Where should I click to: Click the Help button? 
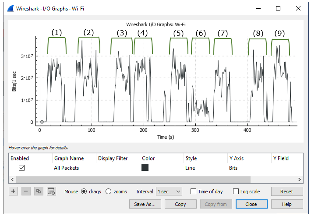tap(287, 204)
